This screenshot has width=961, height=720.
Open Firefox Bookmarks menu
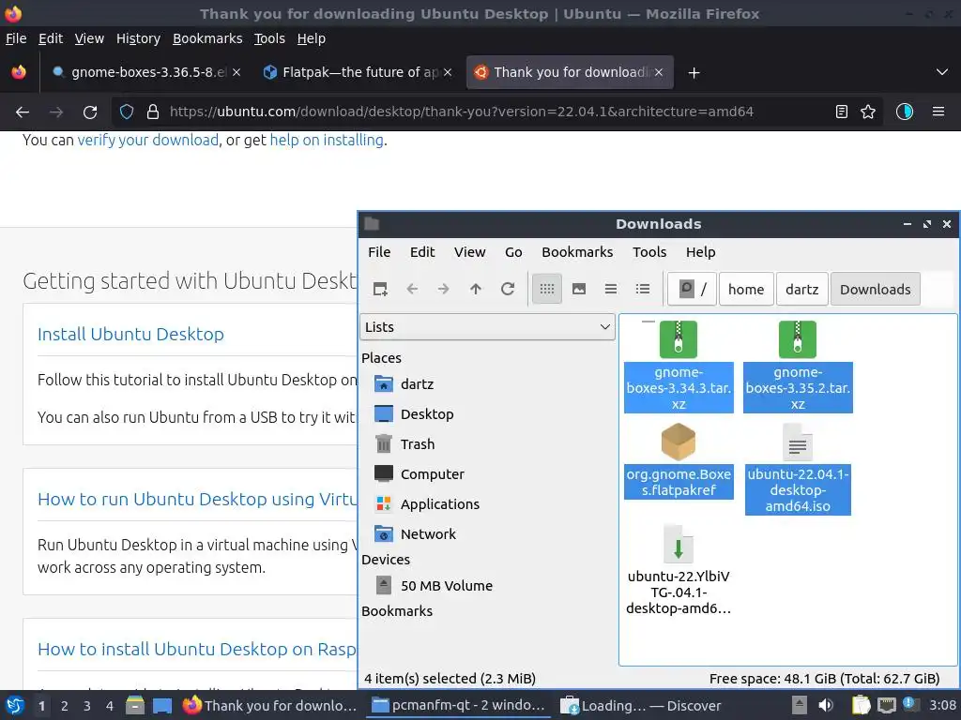tap(207, 38)
